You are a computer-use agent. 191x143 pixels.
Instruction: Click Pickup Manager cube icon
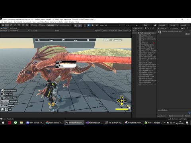tap(140, 55)
